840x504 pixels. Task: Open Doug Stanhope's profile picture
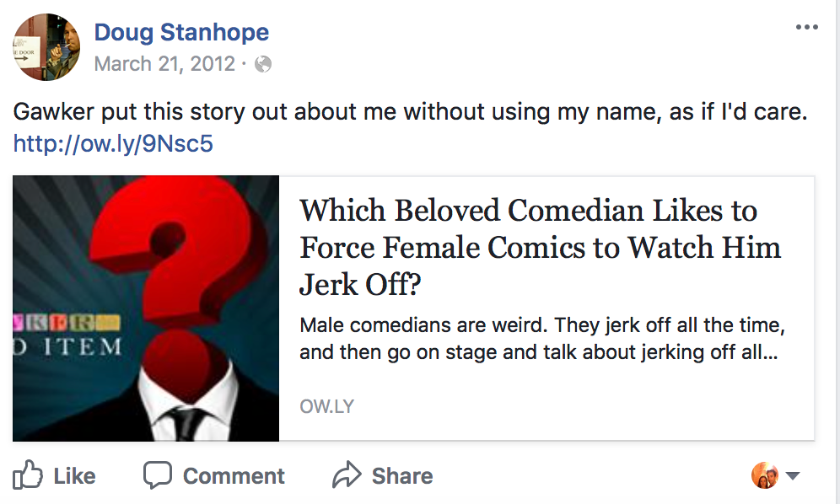[x=46, y=46]
